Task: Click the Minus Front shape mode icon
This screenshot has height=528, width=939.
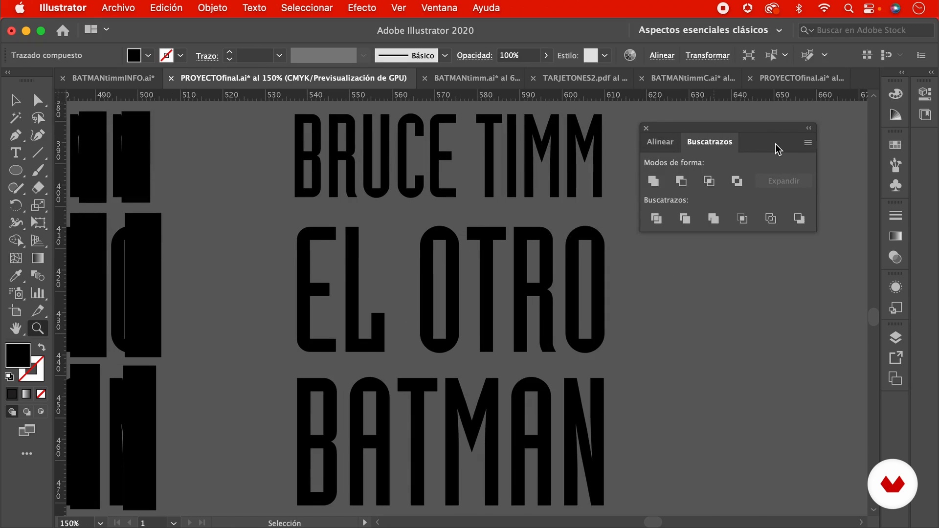Action: coord(681,181)
